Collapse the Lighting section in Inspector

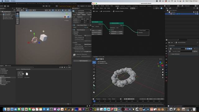[73, 34]
